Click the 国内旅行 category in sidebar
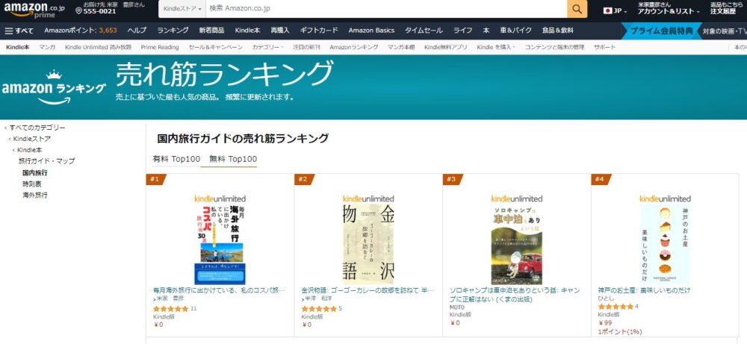The width and height of the screenshot is (747, 344). pyautogui.click(x=35, y=172)
